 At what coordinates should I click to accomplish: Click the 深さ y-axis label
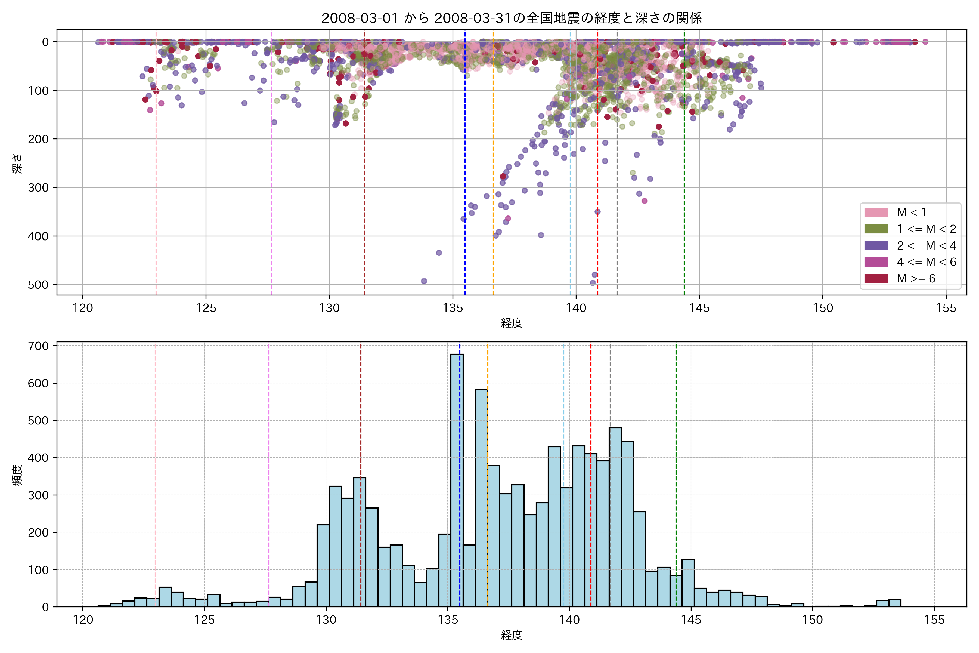17,163
